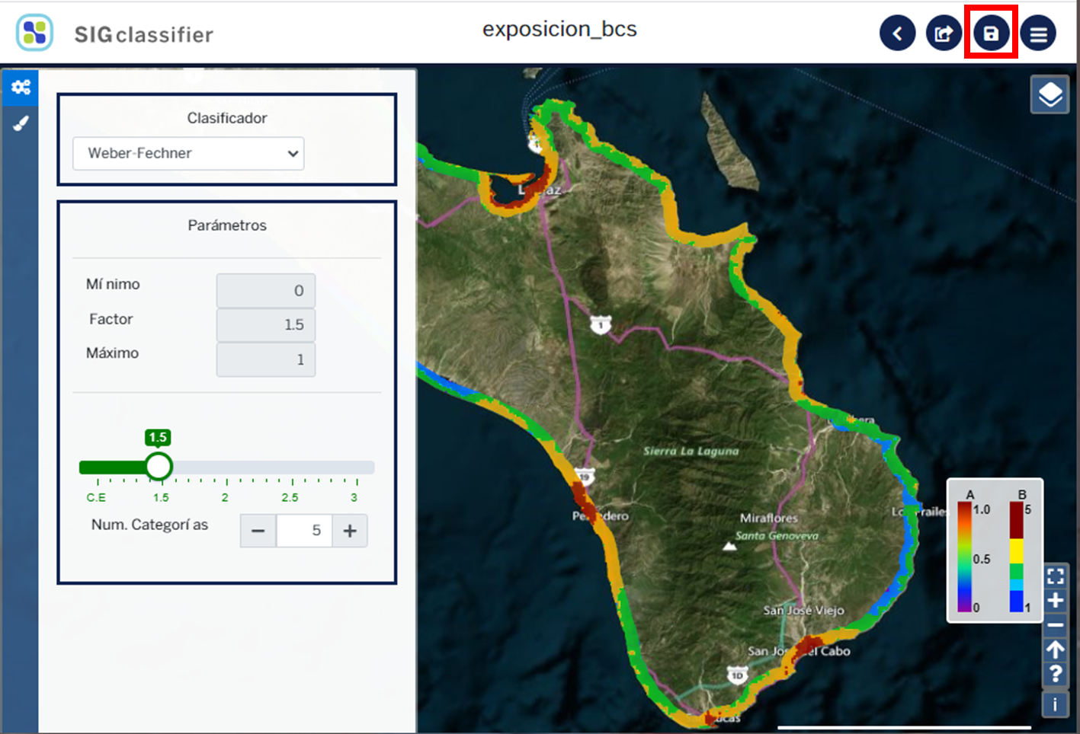
Task: Open map help with the question mark
Action: (1055, 675)
